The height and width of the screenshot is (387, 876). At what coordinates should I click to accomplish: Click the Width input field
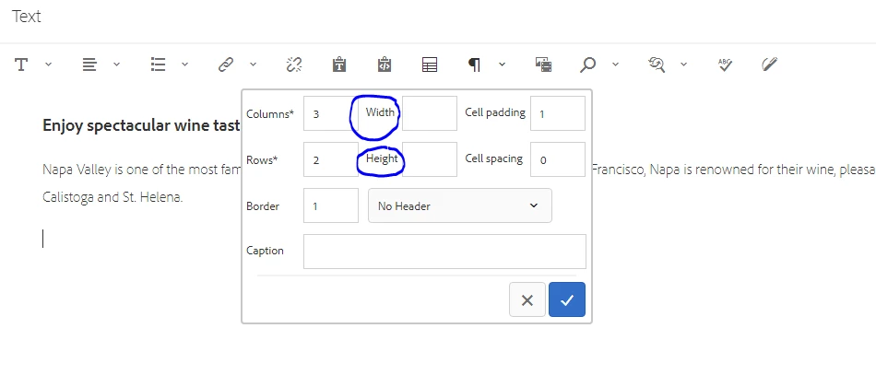point(430,113)
